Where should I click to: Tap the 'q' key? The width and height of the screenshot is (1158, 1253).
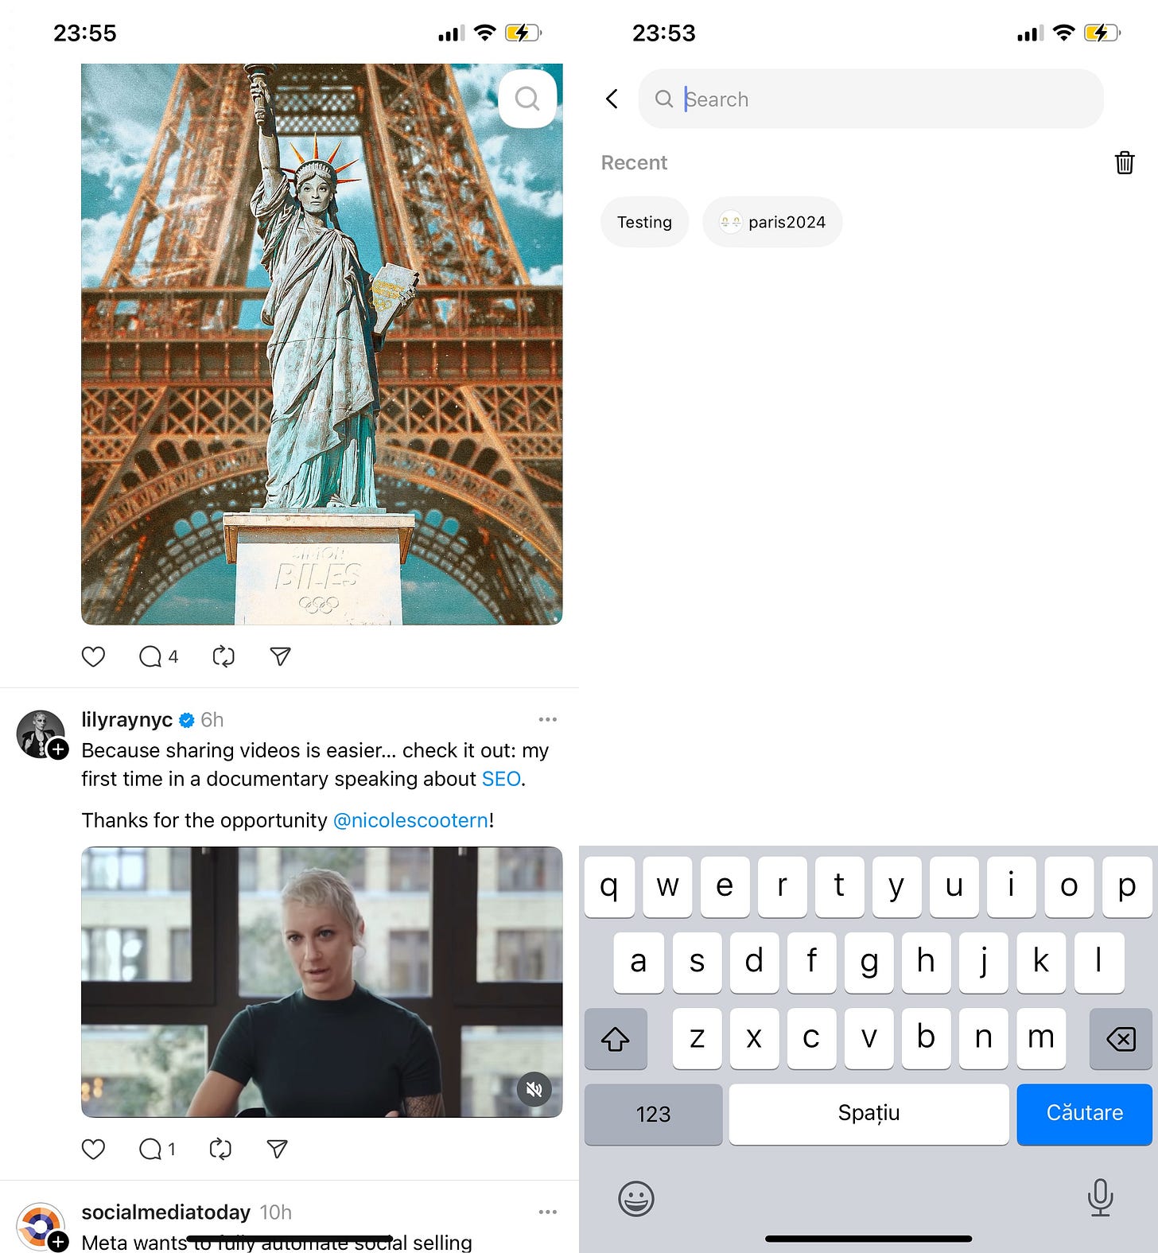[609, 886]
